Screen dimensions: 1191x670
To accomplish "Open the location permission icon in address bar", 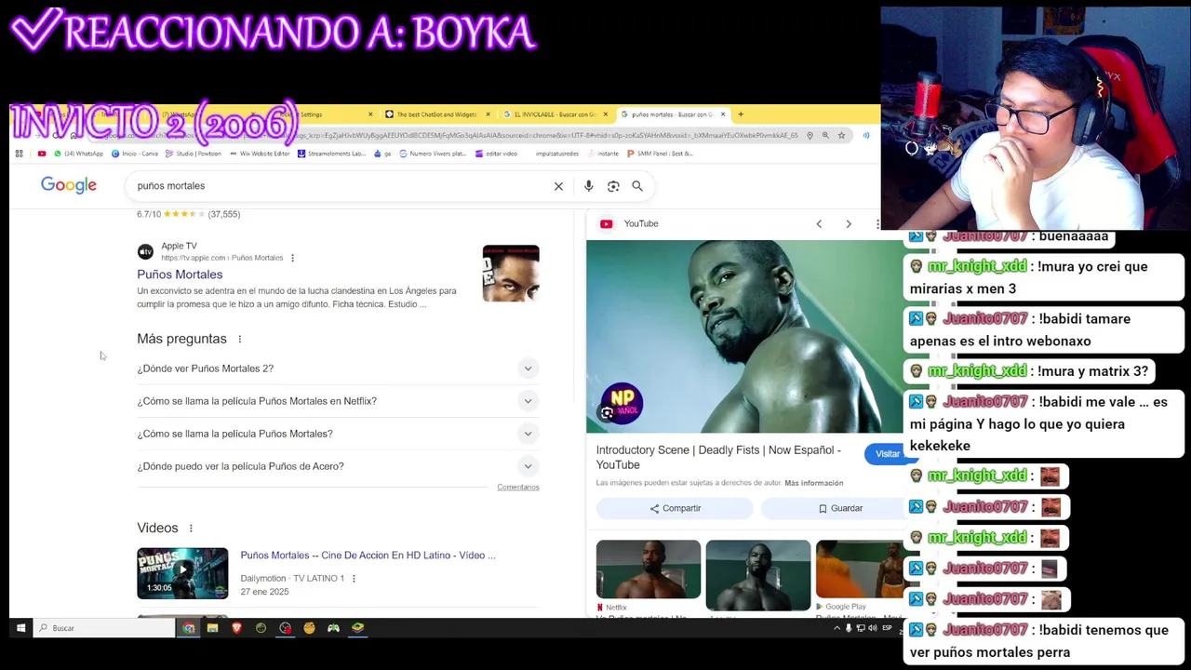I will point(810,135).
